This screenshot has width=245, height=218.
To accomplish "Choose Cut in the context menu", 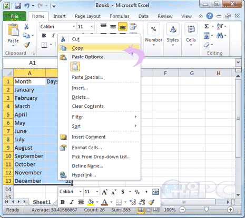I will pos(99,39).
